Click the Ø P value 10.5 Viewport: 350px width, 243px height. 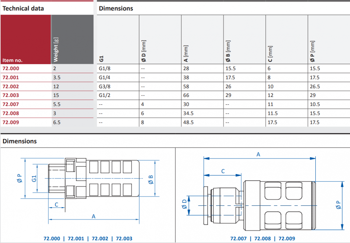point(315,104)
